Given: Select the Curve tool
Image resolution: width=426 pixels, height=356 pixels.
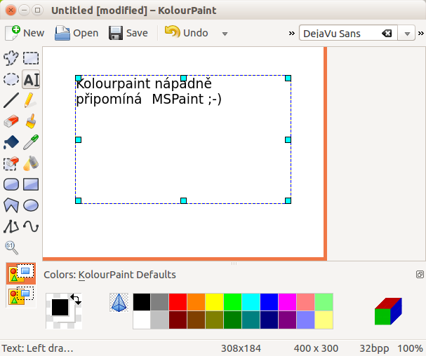Looking at the screenshot, I should [31, 226].
